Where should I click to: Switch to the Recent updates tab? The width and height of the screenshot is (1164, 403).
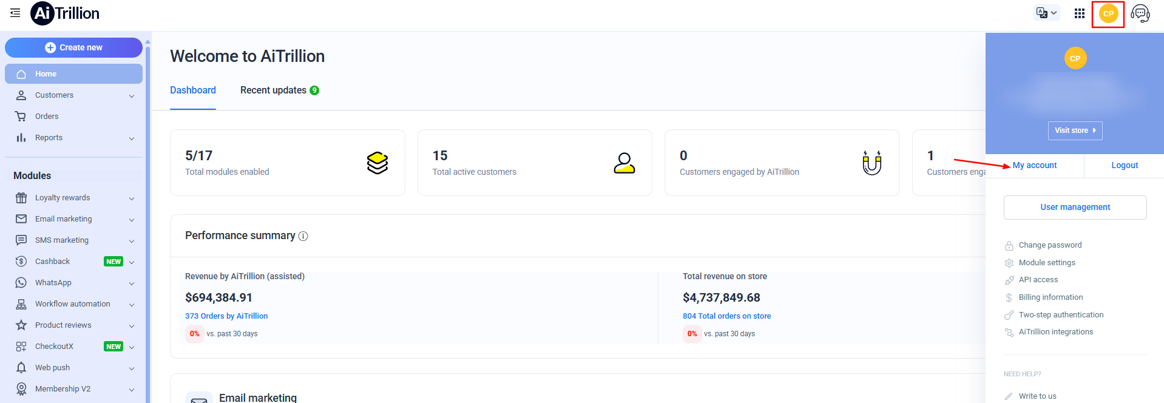pos(279,90)
